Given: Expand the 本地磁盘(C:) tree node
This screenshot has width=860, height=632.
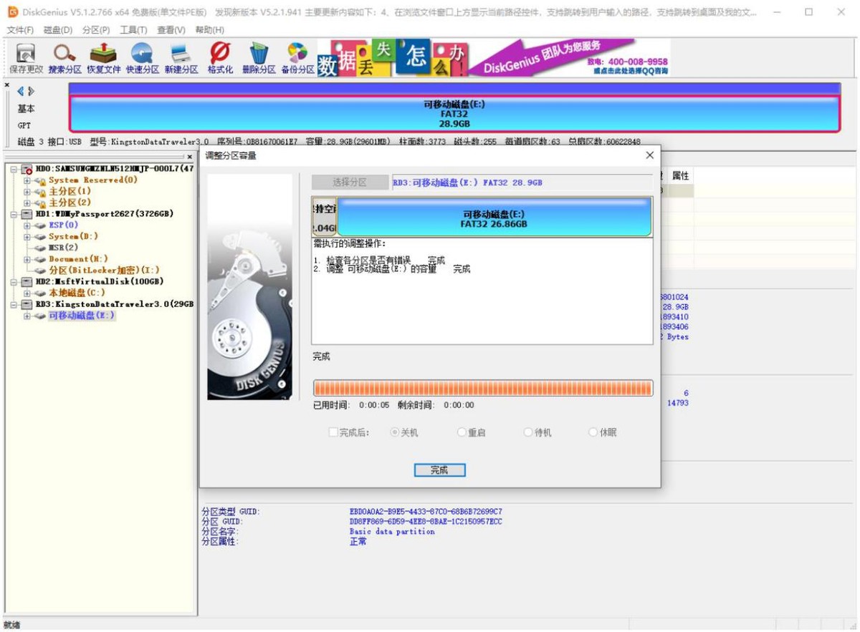Looking at the screenshot, I should coord(27,293).
